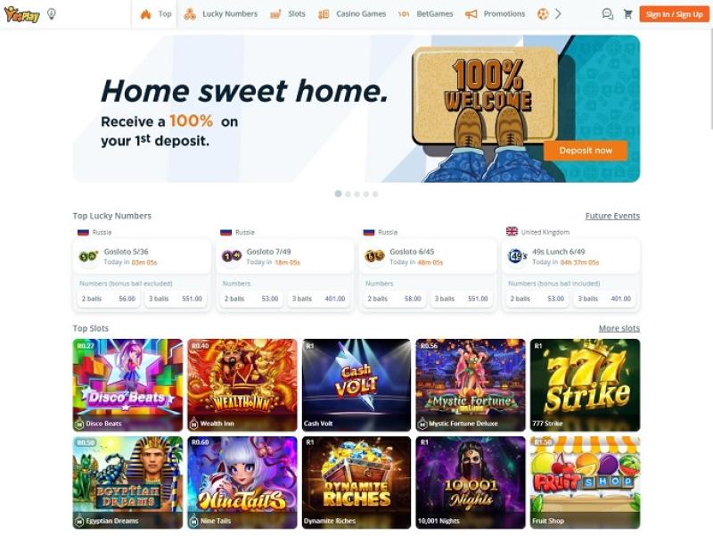The width and height of the screenshot is (713, 536).
Task: Click the YesPlay logo
Action: coord(21,14)
